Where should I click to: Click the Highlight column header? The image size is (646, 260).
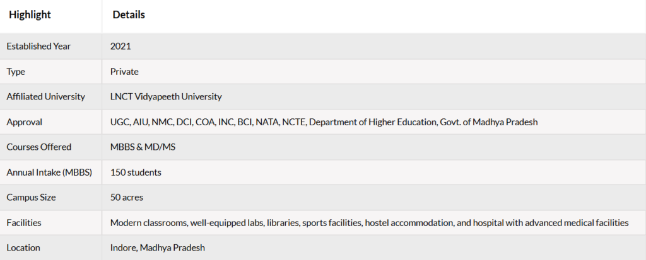click(30, 15)
